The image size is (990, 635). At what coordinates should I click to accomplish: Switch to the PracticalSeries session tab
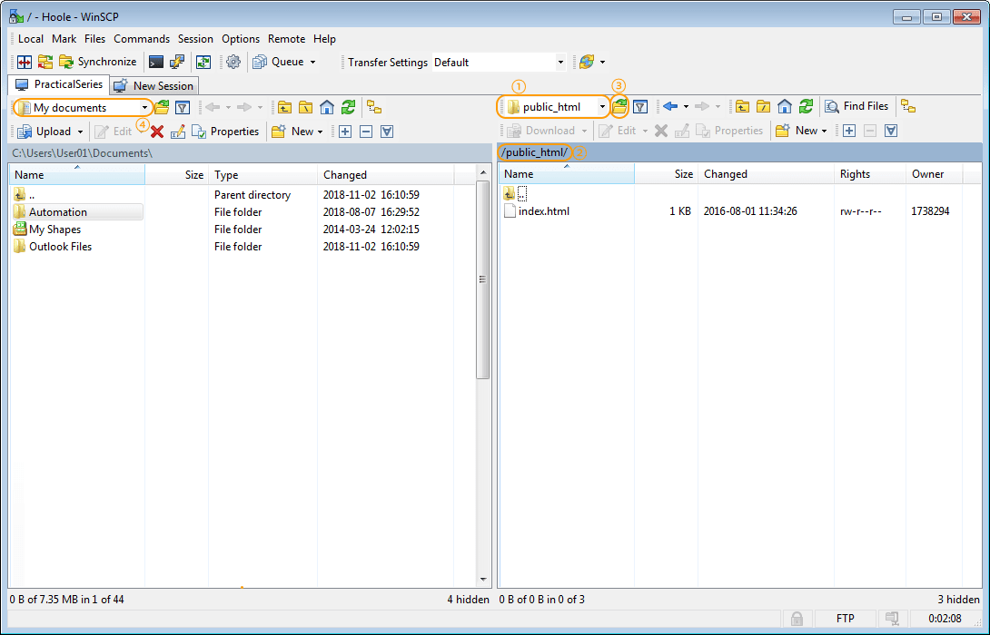point(59,84)
